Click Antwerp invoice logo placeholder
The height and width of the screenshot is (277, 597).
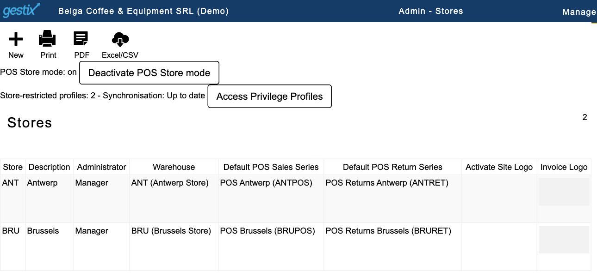tap(564, 192)
